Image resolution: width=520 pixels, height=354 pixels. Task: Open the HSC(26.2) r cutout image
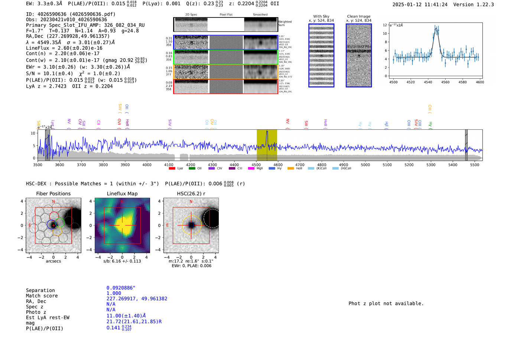click(x=191, y=225)
